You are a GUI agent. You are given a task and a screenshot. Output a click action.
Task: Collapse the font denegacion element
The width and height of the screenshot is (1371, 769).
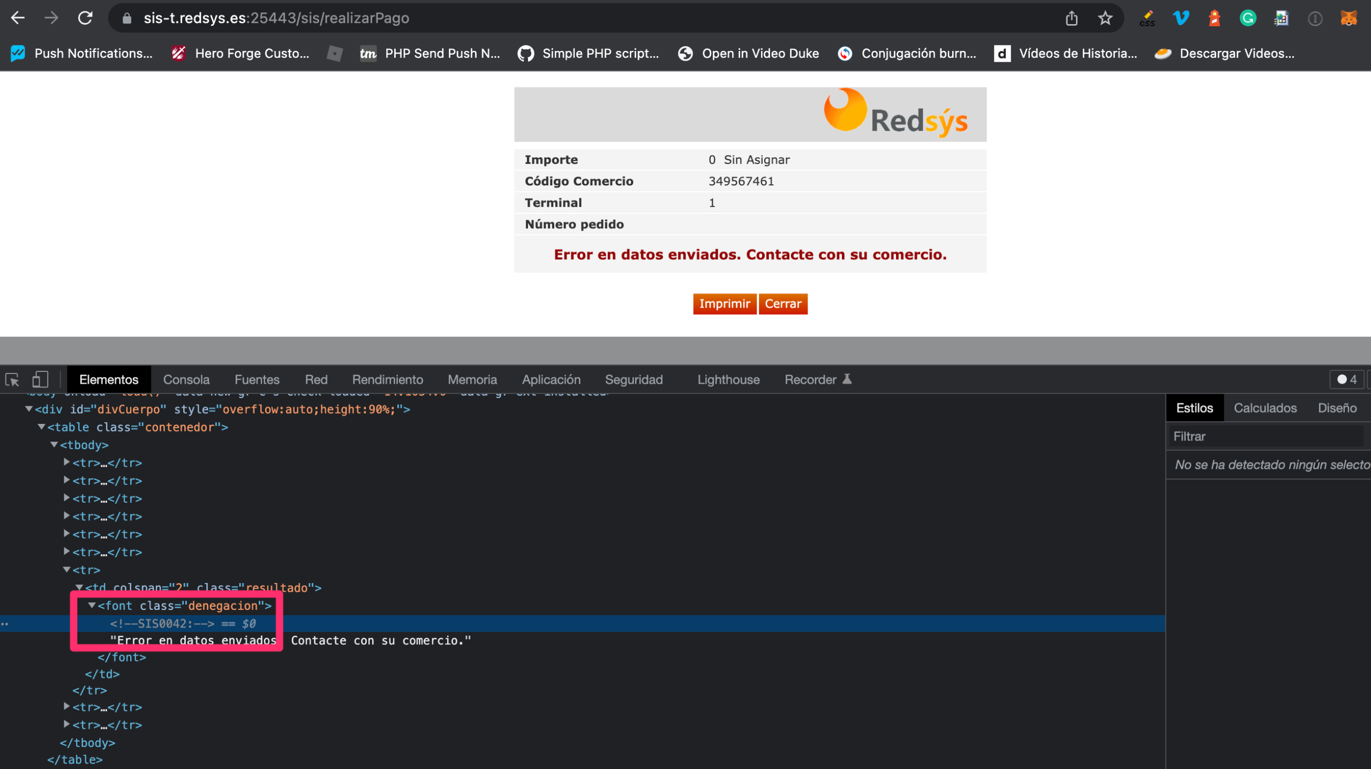coord(92,605)
